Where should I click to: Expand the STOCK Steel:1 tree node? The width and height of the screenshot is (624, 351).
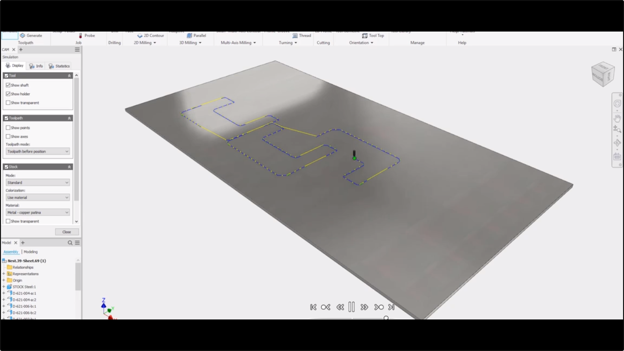pyautogui.click(x=4, y=287)
